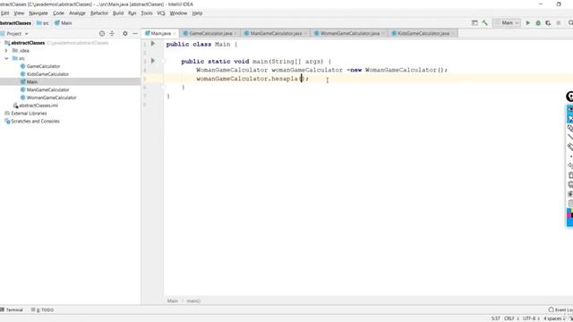Screen dimensions: 573x322
Task: Open the Navigate menu
Action: point(38,13)
